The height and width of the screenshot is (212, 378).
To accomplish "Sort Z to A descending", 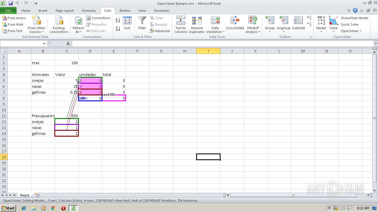I will (118, 29).
